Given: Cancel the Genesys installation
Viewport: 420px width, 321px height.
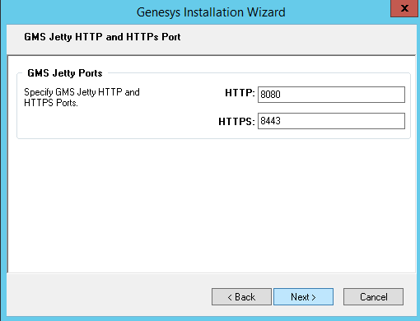Looking at the screenshot, I should pyautogui.click(x=373, y=296).
